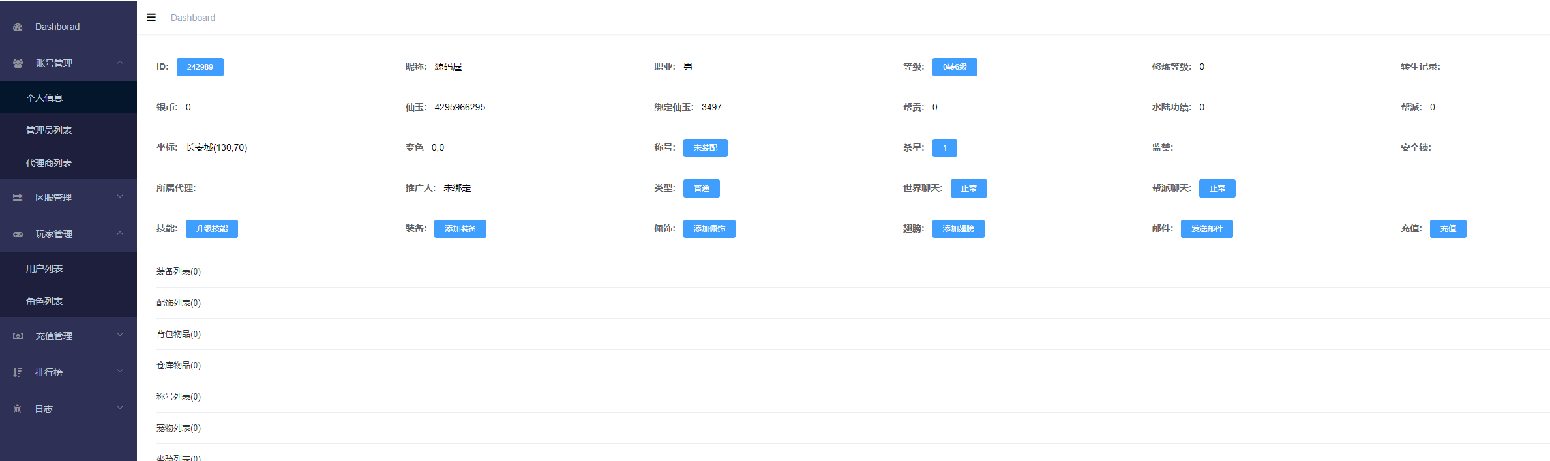Image resolution: width=1550 pixels, height=461 pixels.
Task: Toggle the 帮派聊天 正常 status button
Action: pyautogui.click(x=1217, y=188)
